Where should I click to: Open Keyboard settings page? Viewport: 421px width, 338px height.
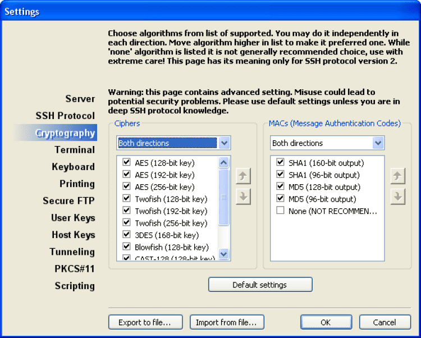click(74, 167)
